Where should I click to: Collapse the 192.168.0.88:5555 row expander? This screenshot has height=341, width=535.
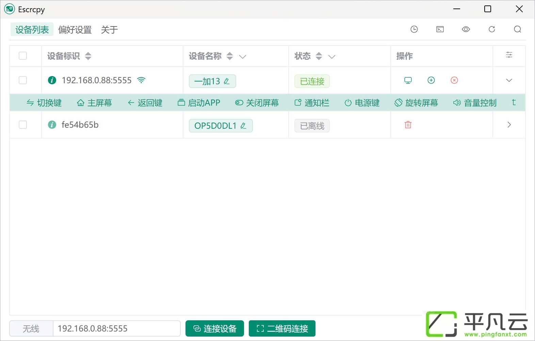pos(509,80)
